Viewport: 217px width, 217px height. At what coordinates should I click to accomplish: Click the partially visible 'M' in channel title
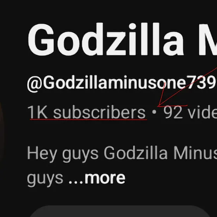208,39
